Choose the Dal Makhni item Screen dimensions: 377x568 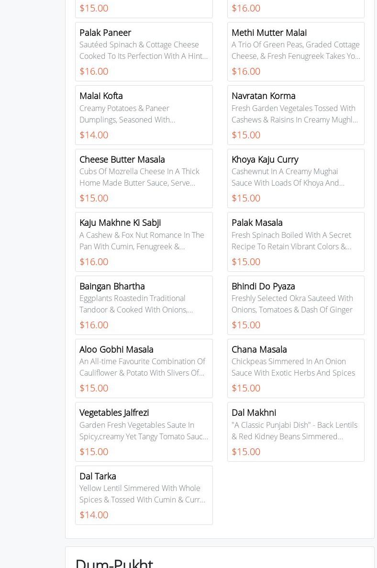click(254, 412)
